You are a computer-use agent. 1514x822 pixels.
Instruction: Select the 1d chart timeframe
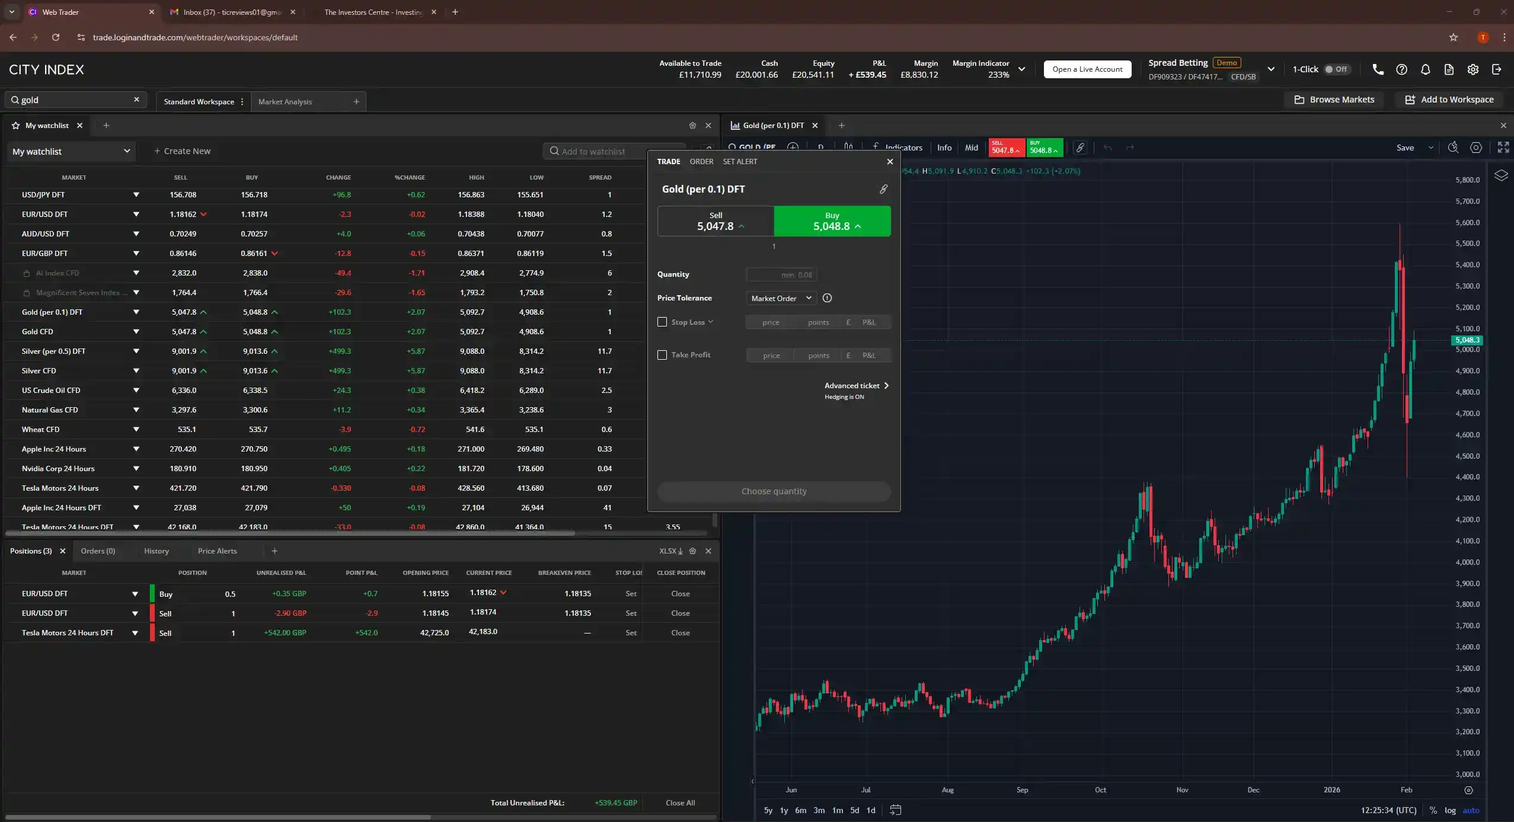click(x=870, y=810)
